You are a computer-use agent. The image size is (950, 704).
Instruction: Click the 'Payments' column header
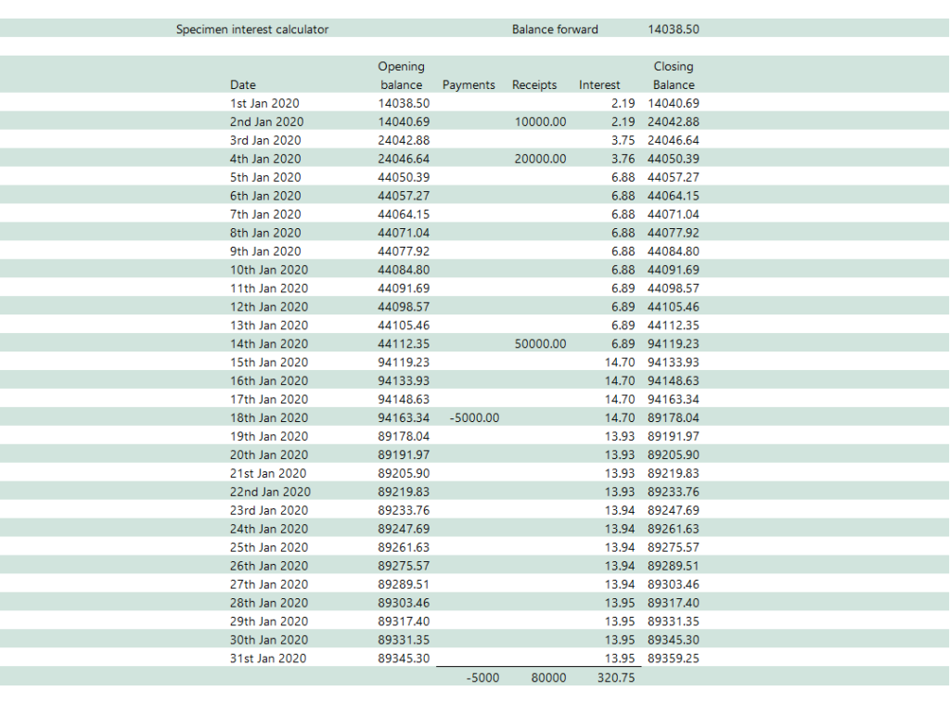pyautogui.click(x=469, y=84)
